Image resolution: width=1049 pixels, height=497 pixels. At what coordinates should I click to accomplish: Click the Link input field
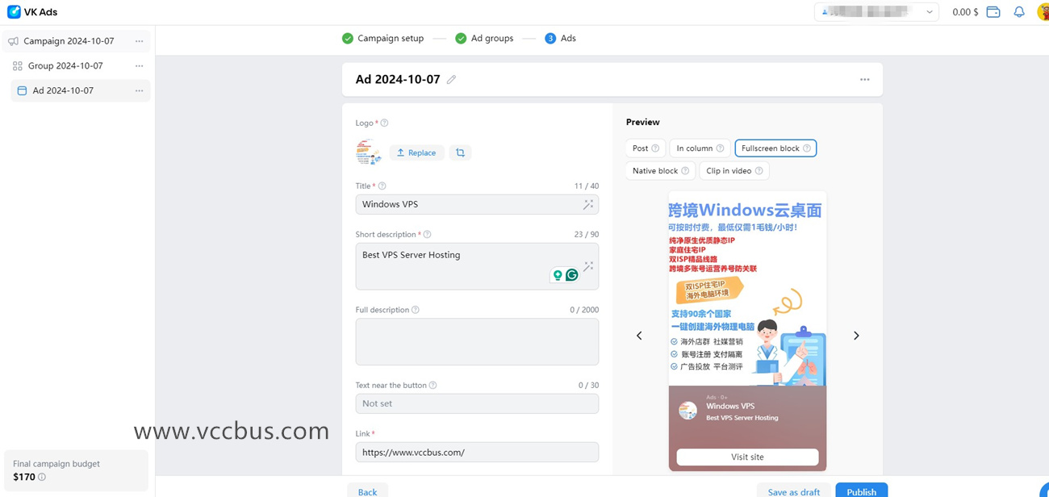[476, 452]
